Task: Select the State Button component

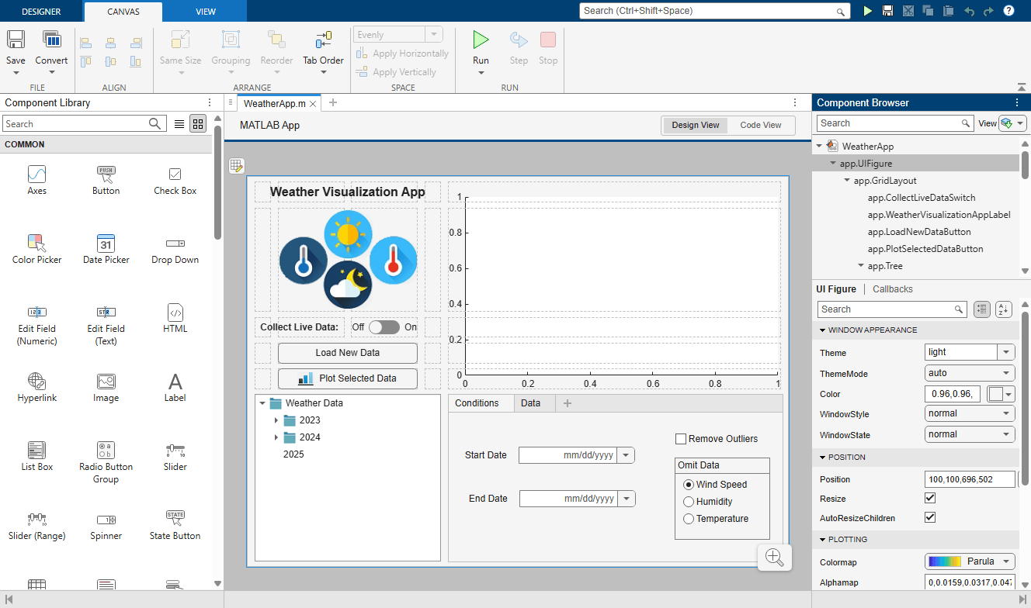Action: [175, 525]
